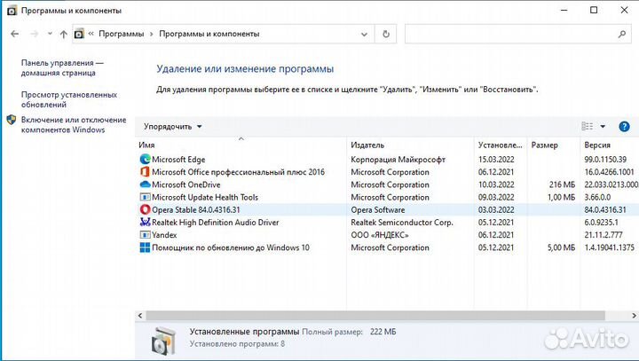639x361 pixels.
Task: Open Панель управления домашняя страница link
Action: coord(62,67)
